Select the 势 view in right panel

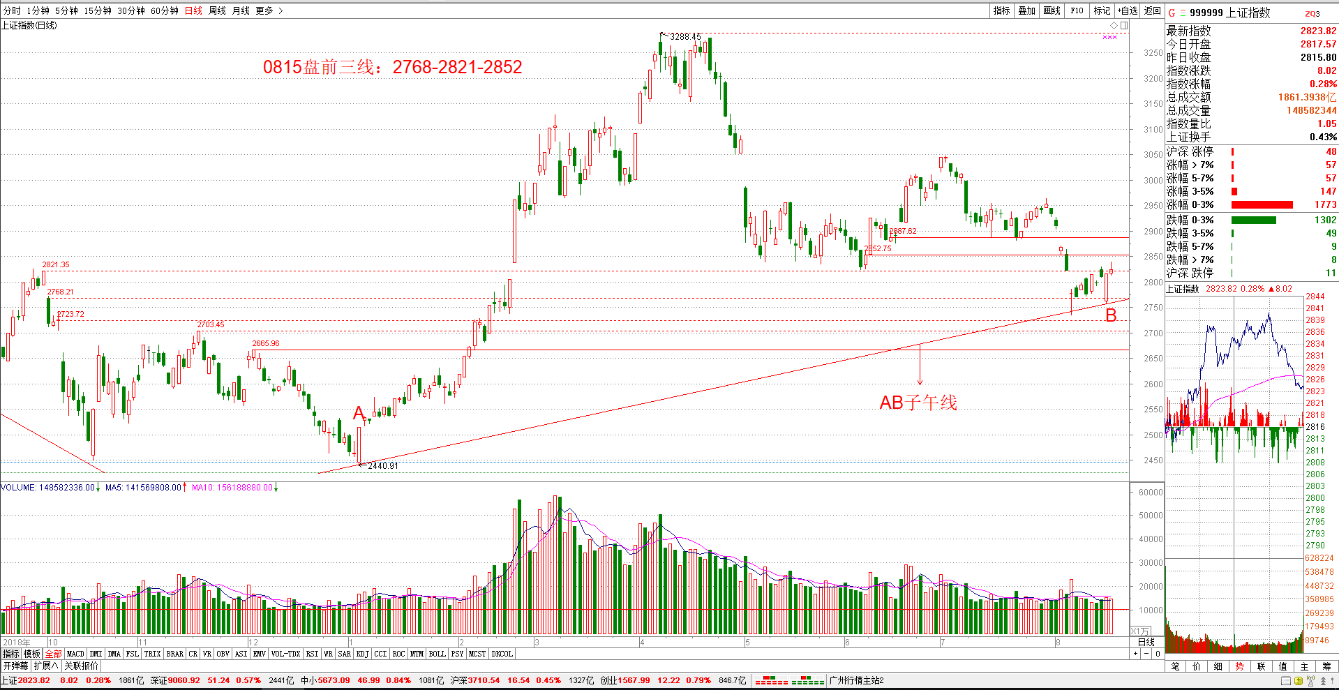pyautogui.click(x=1239, y=666)
